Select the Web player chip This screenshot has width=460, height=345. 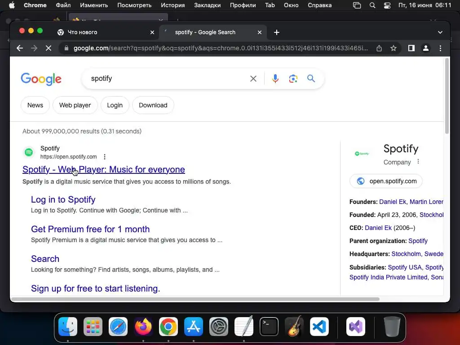coord(75,105)
